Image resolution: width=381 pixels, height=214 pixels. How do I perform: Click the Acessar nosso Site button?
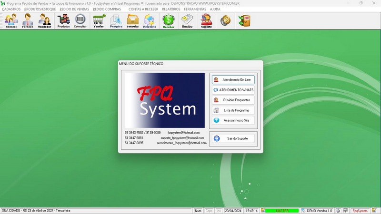tap(233, 120)
